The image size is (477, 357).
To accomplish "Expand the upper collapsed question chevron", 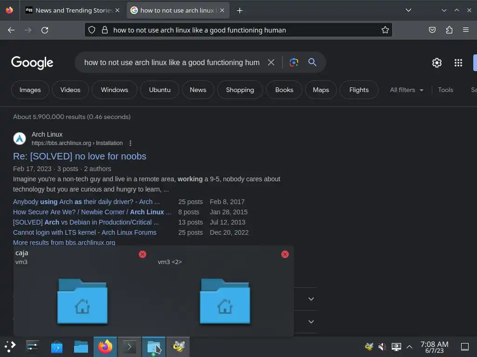I will [311, 299].
